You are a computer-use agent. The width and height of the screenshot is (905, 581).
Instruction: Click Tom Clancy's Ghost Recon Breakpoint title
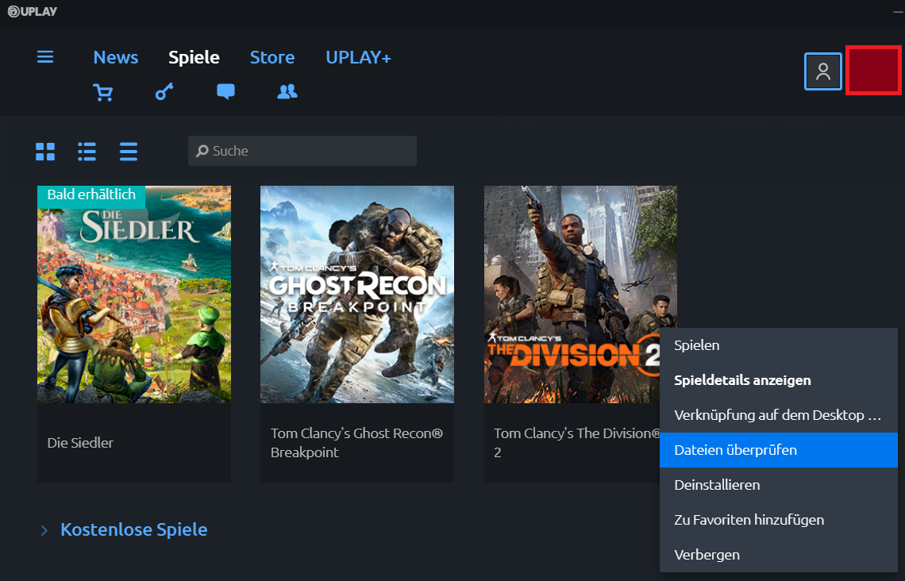click(x=356, y=443)
